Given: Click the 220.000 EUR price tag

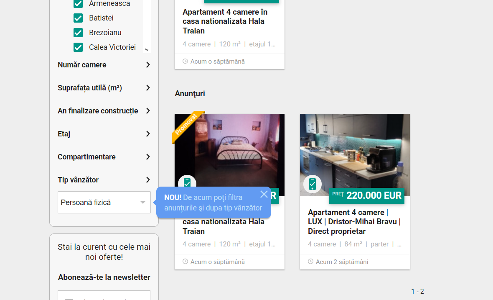Looking at the screenshot, I should [x=366, y=195].
